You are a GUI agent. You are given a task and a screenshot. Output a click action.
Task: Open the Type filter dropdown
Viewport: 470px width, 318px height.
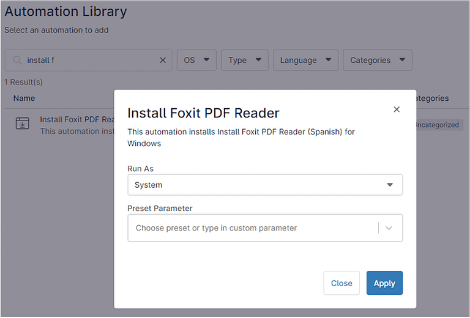(x=244, y=61)
